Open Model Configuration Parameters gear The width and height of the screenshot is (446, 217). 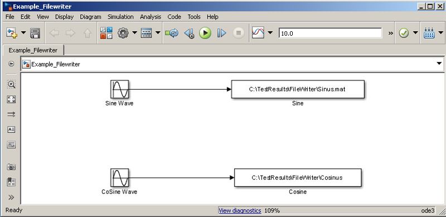click(x=123, y=33)
